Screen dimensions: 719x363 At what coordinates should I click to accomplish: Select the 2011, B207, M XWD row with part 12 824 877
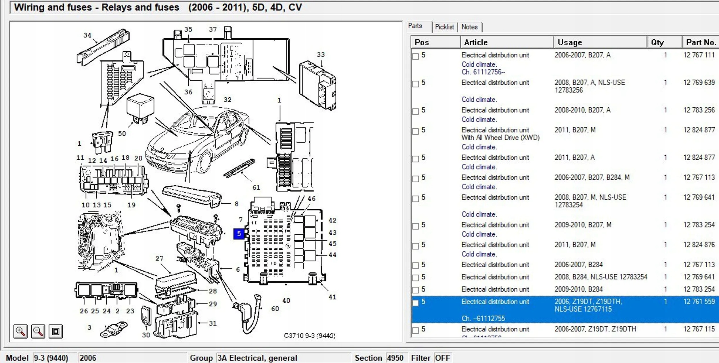tap(565, 138)
